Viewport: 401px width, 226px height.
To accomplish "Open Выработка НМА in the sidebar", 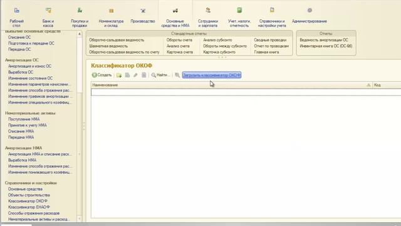I will [23, 160].
